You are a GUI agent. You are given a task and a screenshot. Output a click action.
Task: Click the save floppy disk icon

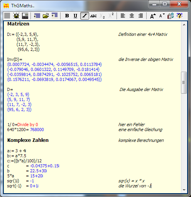pos(16,16)
